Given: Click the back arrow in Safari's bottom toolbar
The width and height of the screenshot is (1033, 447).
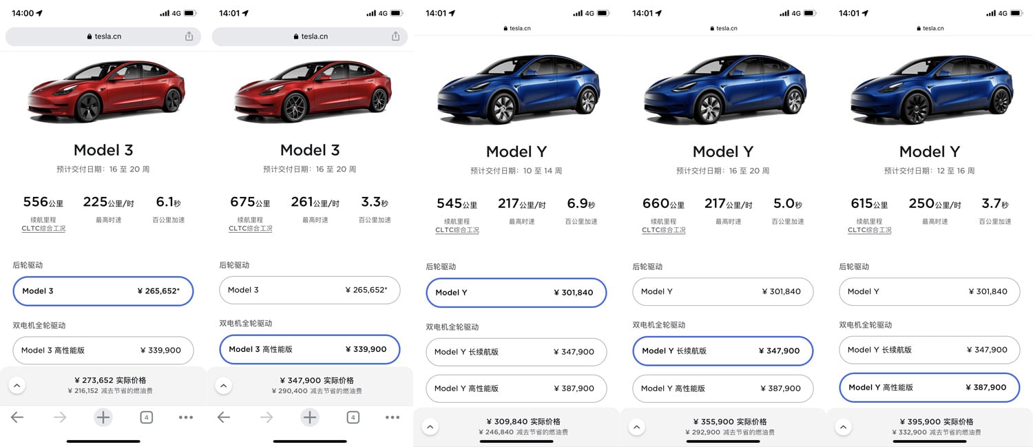Looking at the screenshot, I should [17, 417].
